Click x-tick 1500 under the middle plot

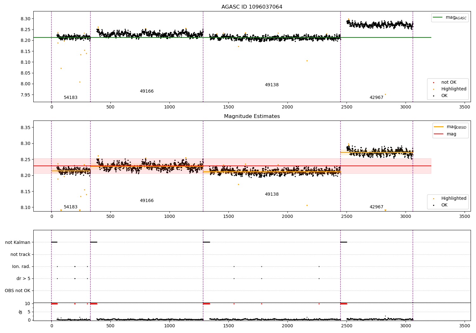[228, 217]
